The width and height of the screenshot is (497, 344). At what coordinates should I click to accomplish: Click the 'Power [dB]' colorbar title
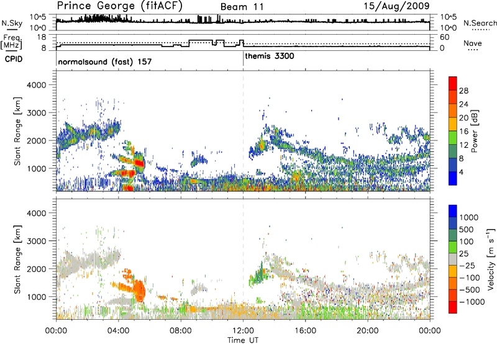pos(474,131)
